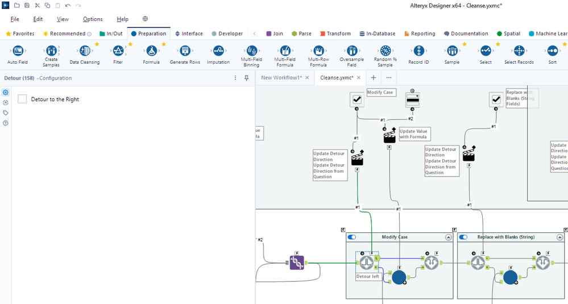This screenshot has height=304, width=568.
Task: Open the help icon in Configuration sidebar
Action: [6, 123]
